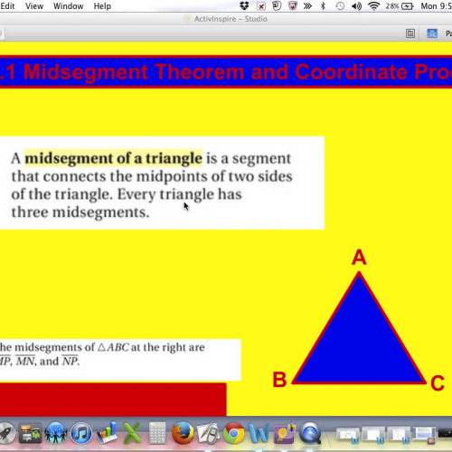Open the Window menu
The width and height of the screenshot is (452, 452).
point(69,6)
